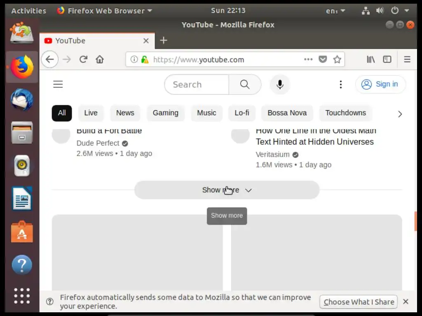Go back with Firefox back arrow
Image resolution: width=422 pixels, height=316 pixels.
tap(50, 59)
